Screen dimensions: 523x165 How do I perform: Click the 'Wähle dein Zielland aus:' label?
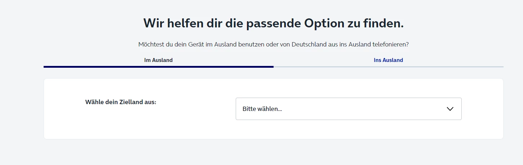[x=121, y=102]
